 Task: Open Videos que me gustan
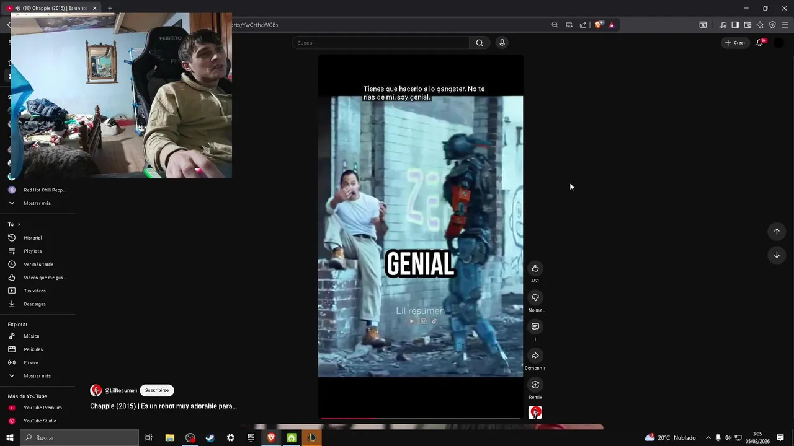(x=37, y=278)
